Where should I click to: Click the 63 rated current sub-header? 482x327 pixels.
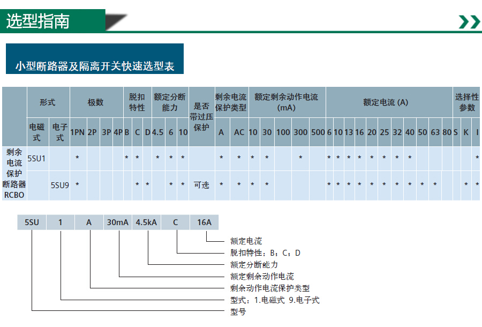coord(435,132)
